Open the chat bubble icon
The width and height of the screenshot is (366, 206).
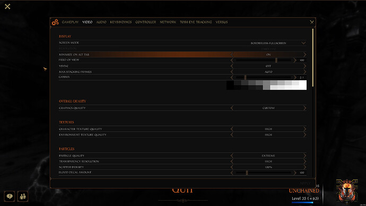coord(10,196)
